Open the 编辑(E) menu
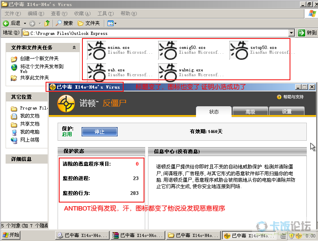Image resolution: width=318 pixels, height=241 pixels. pyautogui.click(x=36, y=14)
